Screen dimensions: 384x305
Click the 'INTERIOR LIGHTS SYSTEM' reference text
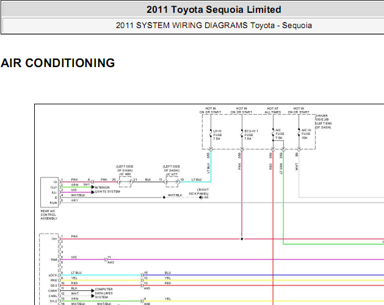point(107,190)
